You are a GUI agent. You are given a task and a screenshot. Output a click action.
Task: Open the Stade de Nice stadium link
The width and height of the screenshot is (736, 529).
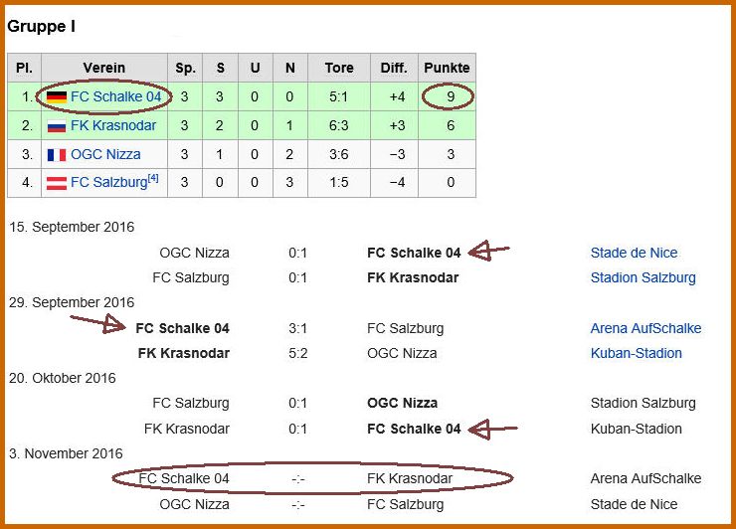(x=634, y=253)
